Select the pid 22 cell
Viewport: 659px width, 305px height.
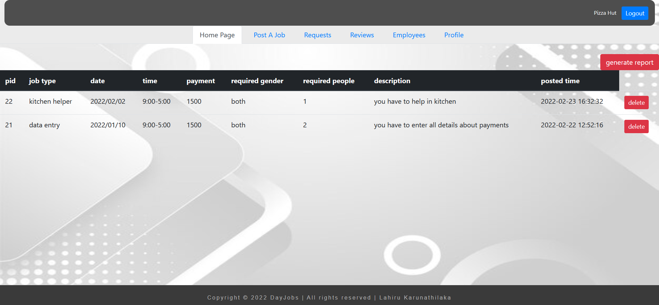[9, 101]
